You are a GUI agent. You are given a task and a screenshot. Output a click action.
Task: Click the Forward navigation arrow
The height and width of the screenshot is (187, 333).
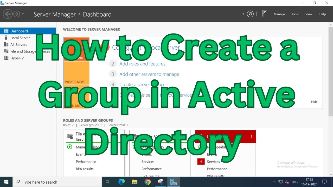tap(17, 14)
